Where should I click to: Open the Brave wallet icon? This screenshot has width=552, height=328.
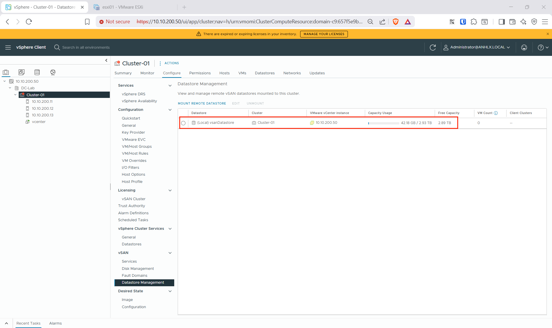click(x=512, y=22)
